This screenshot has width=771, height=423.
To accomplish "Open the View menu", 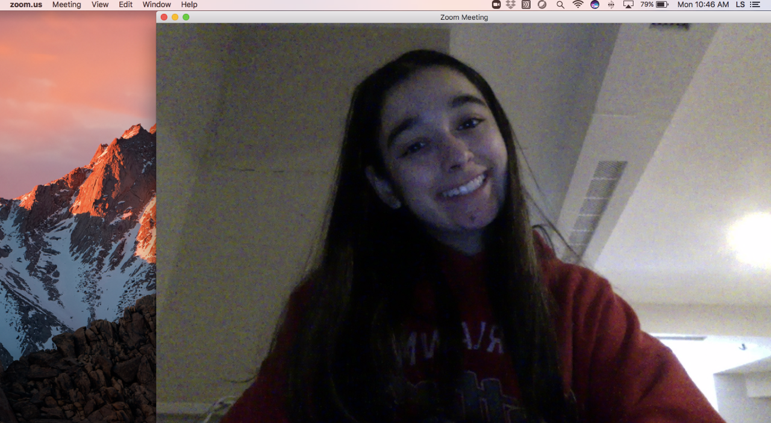I will (x=100, y=5).
